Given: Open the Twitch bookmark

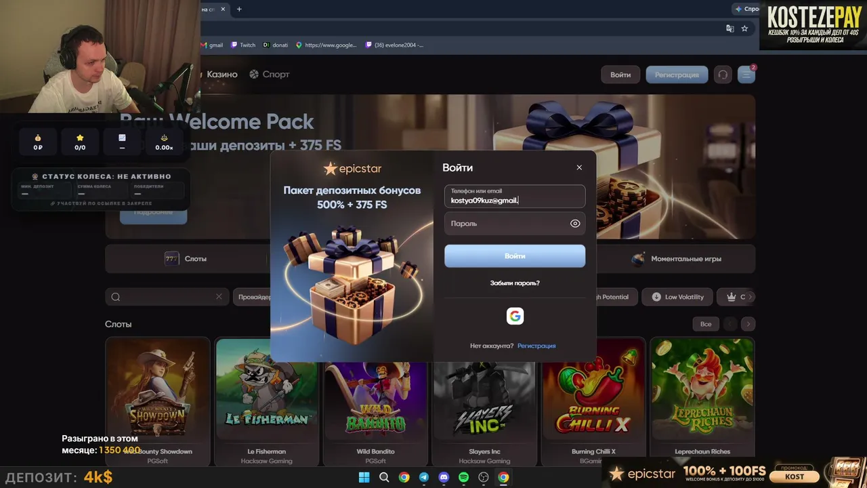Looking at the screenshot, I should pyautogui.click(x=243, y=45).
